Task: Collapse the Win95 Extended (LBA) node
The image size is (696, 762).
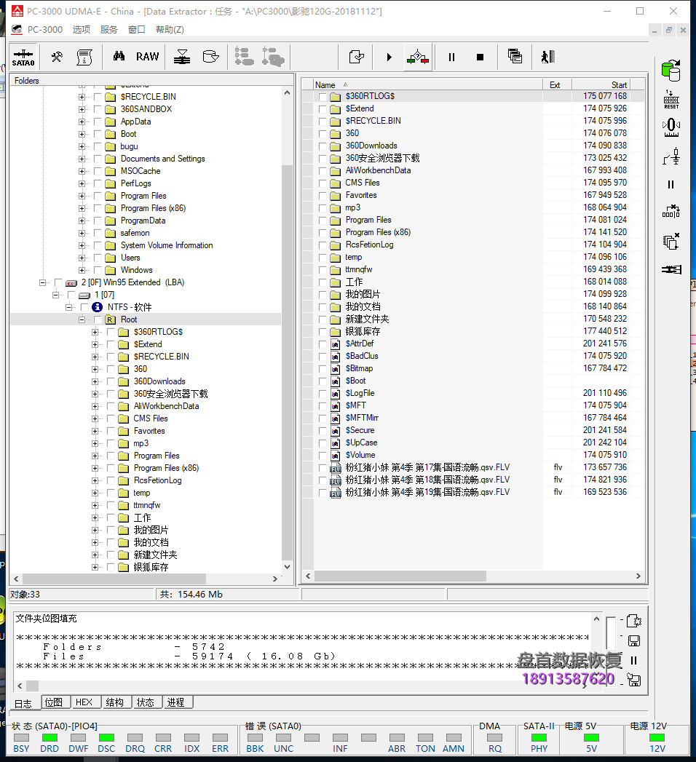Action: pos(43,282)
